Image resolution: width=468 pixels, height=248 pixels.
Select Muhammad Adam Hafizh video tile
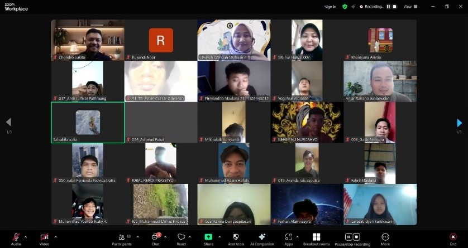[x=234, y=163]
